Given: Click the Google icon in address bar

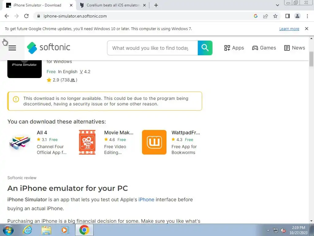Looking at the screenshot, I should (256, 16).
